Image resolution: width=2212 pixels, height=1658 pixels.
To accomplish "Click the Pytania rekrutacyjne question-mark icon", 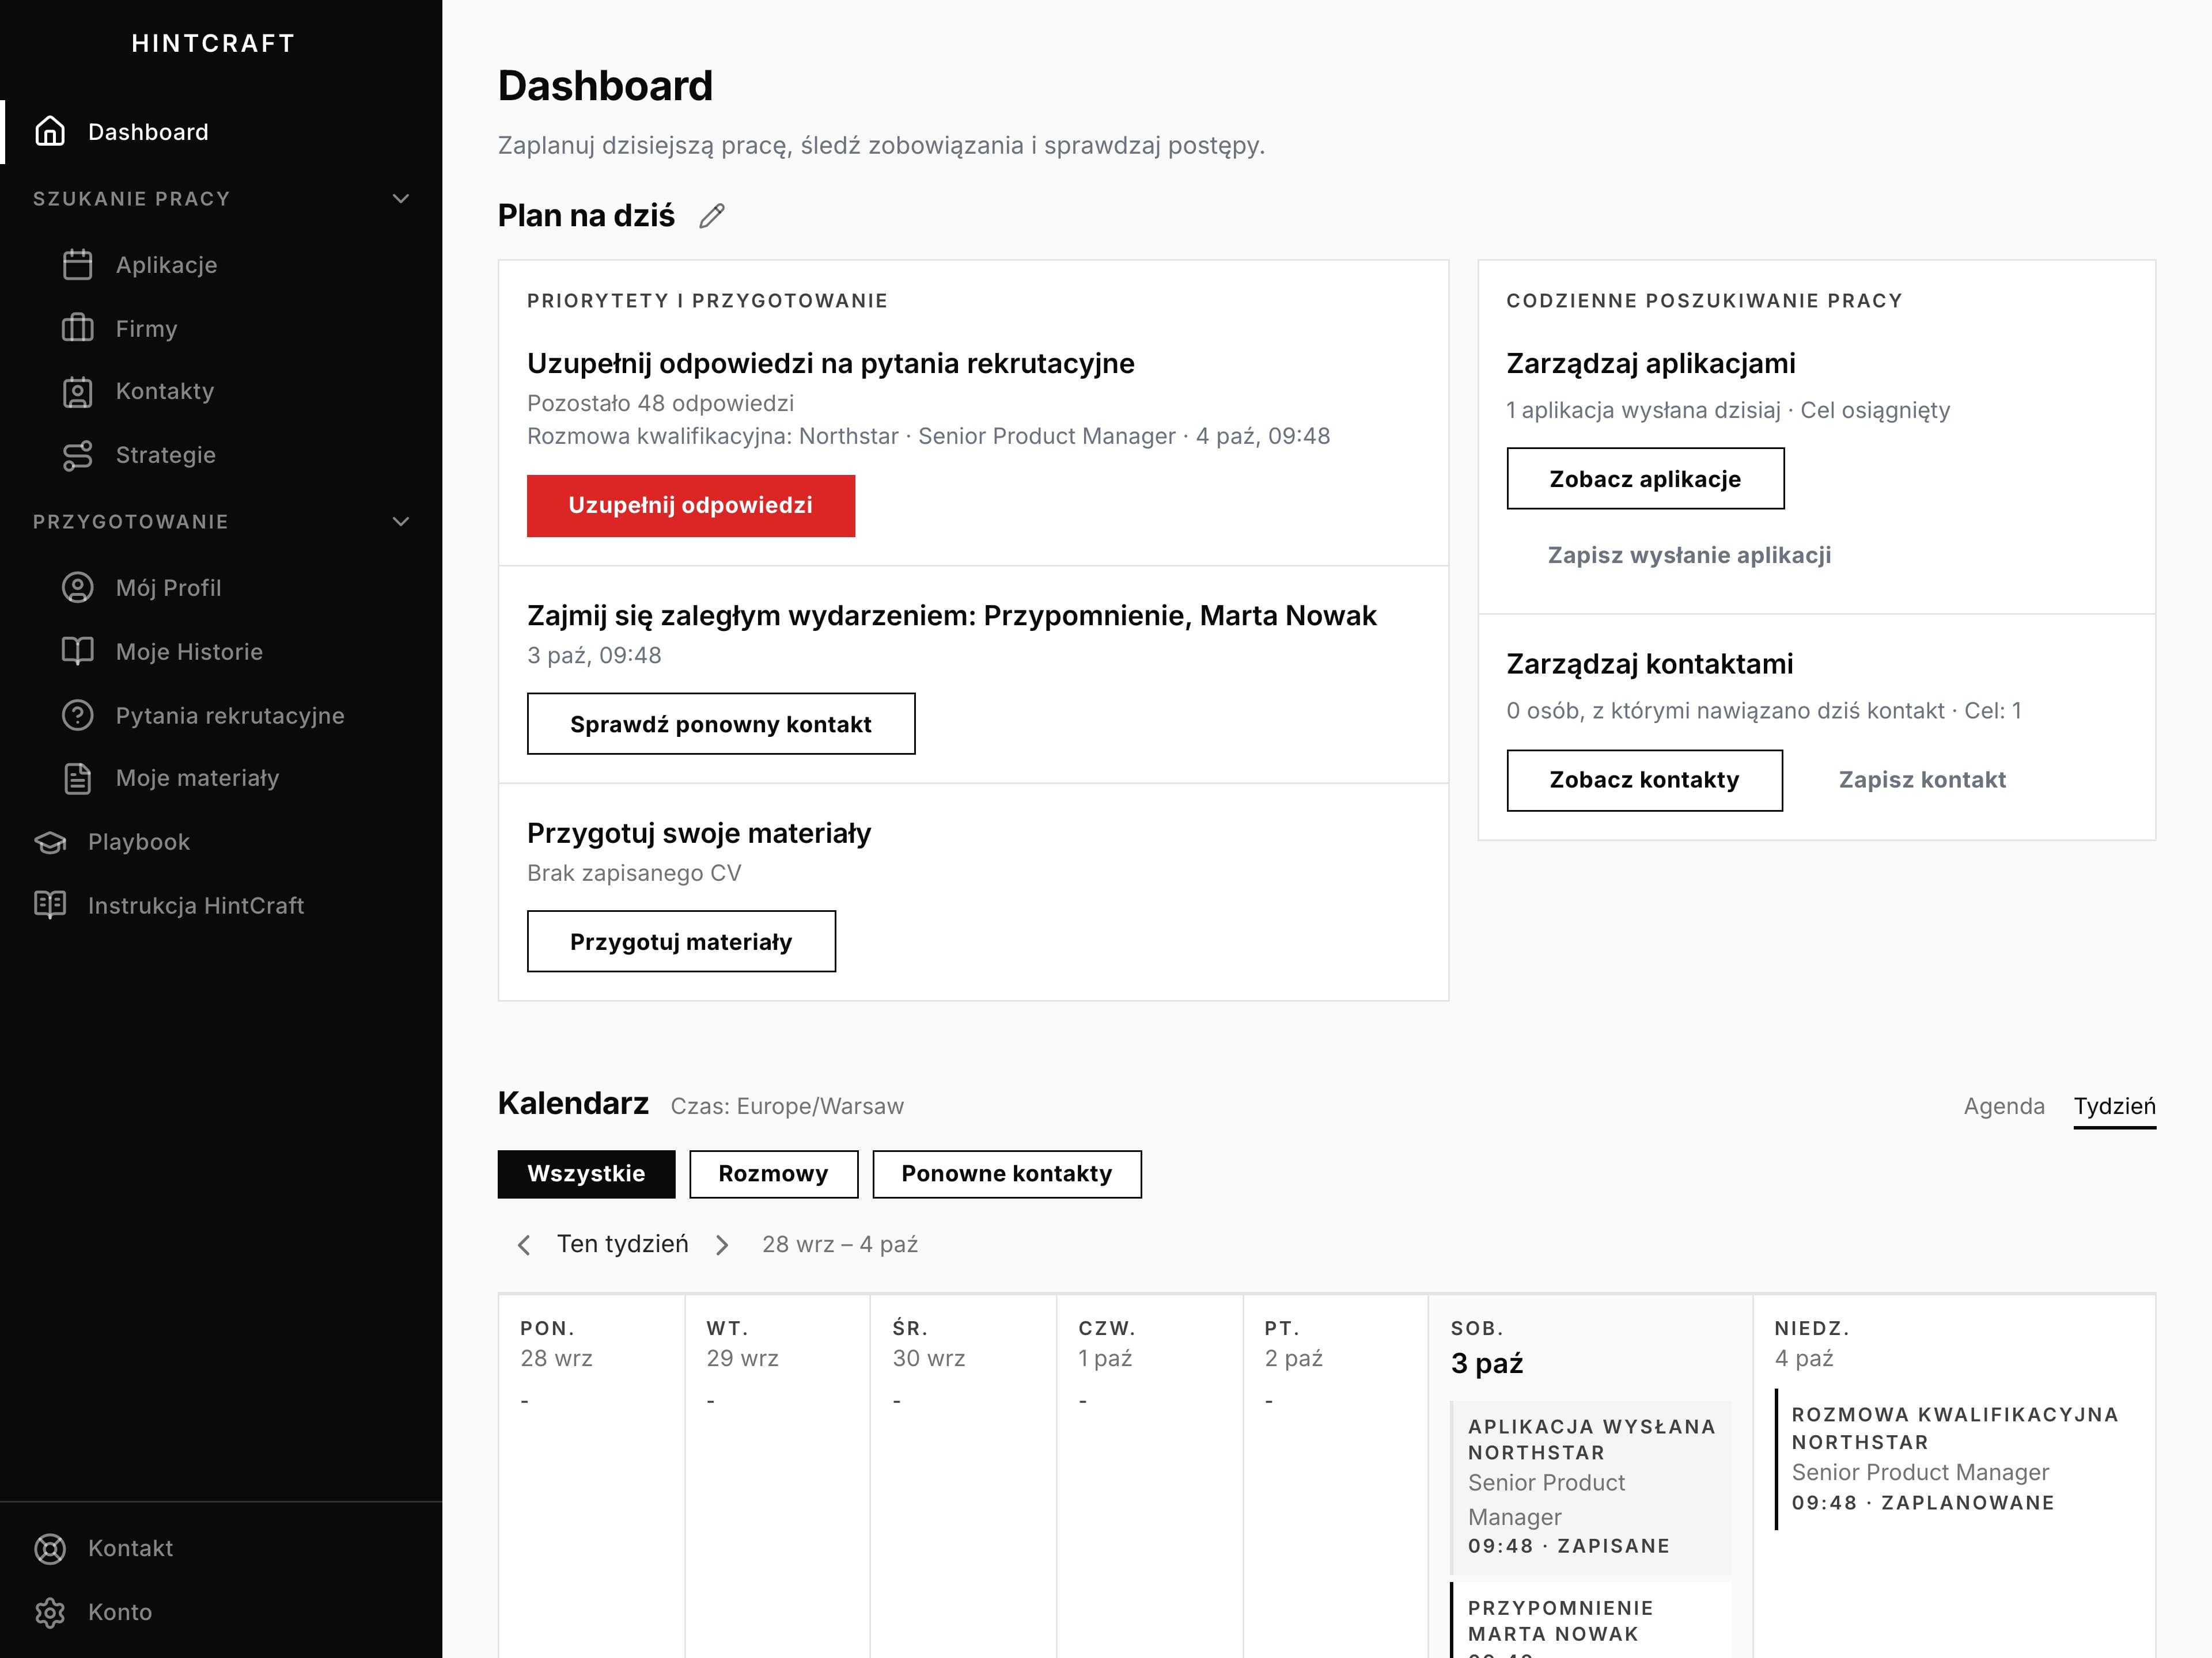I will click(77, 716).
